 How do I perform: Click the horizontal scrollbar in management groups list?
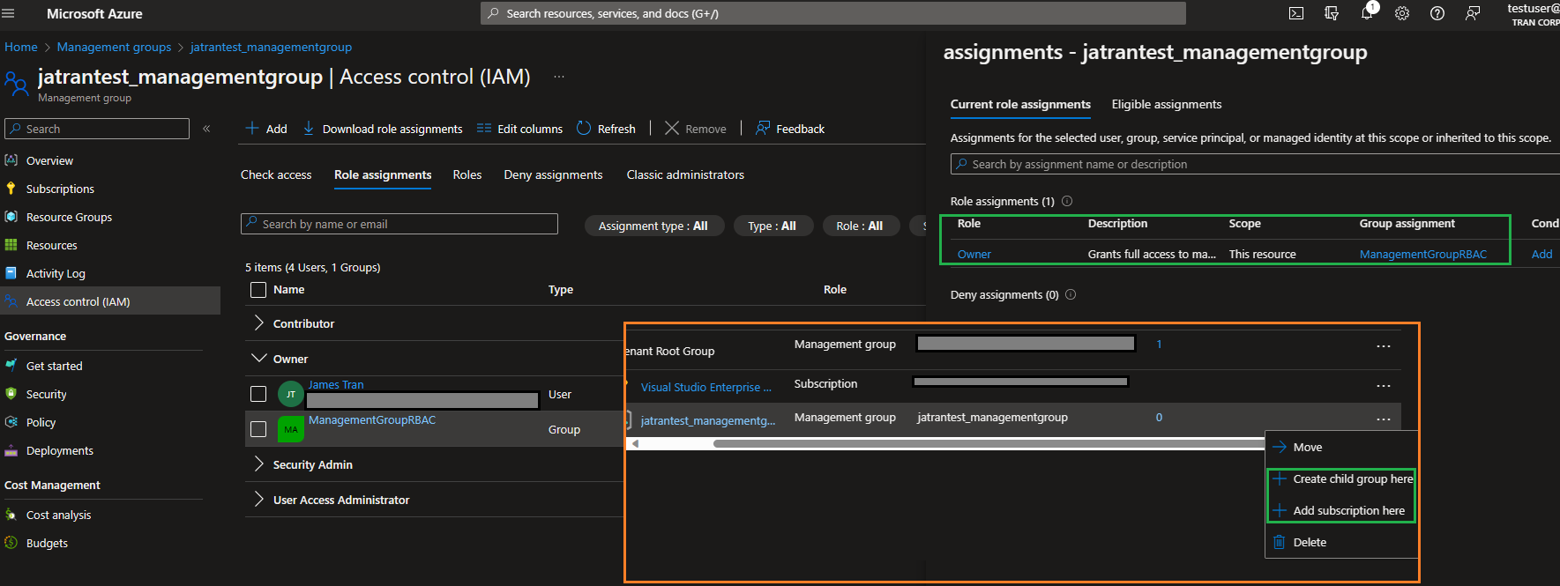click(x=989, y=443)
